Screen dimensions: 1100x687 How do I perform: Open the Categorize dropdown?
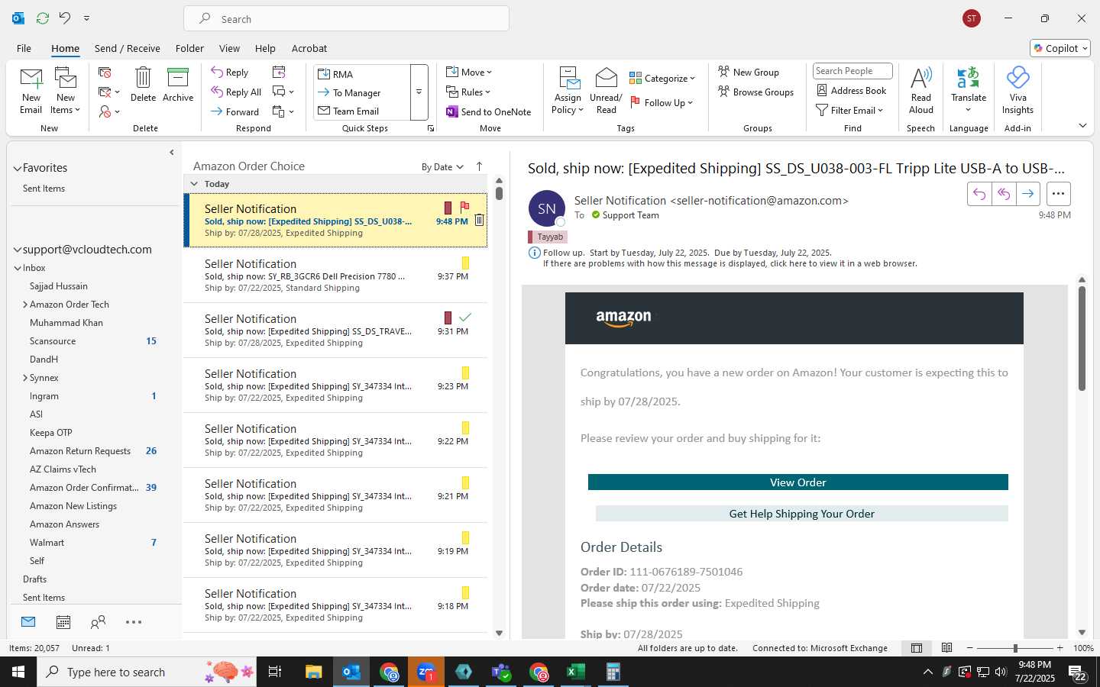point(662,78)
